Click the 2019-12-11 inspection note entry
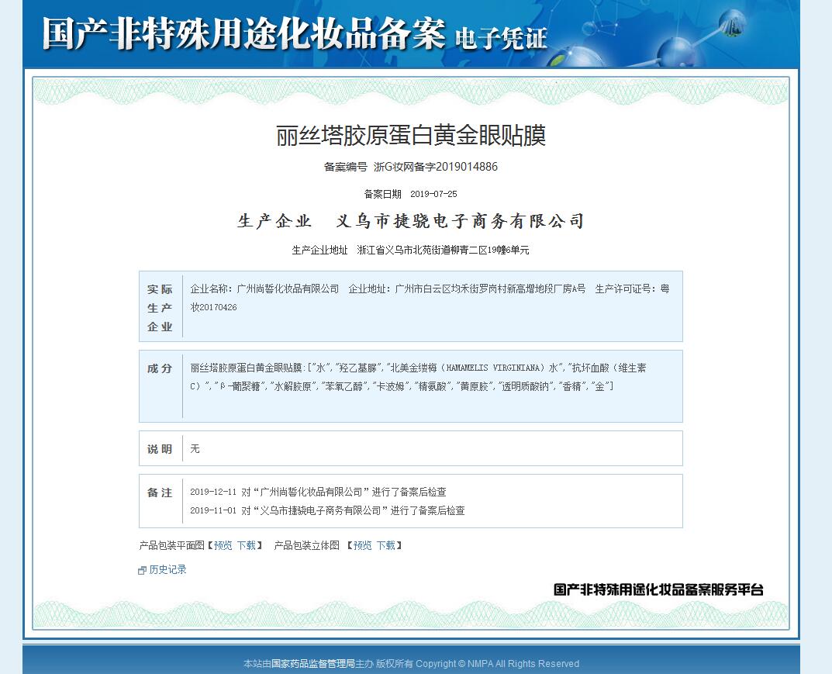This screenshot has width=832, height=674. (318, 492)
